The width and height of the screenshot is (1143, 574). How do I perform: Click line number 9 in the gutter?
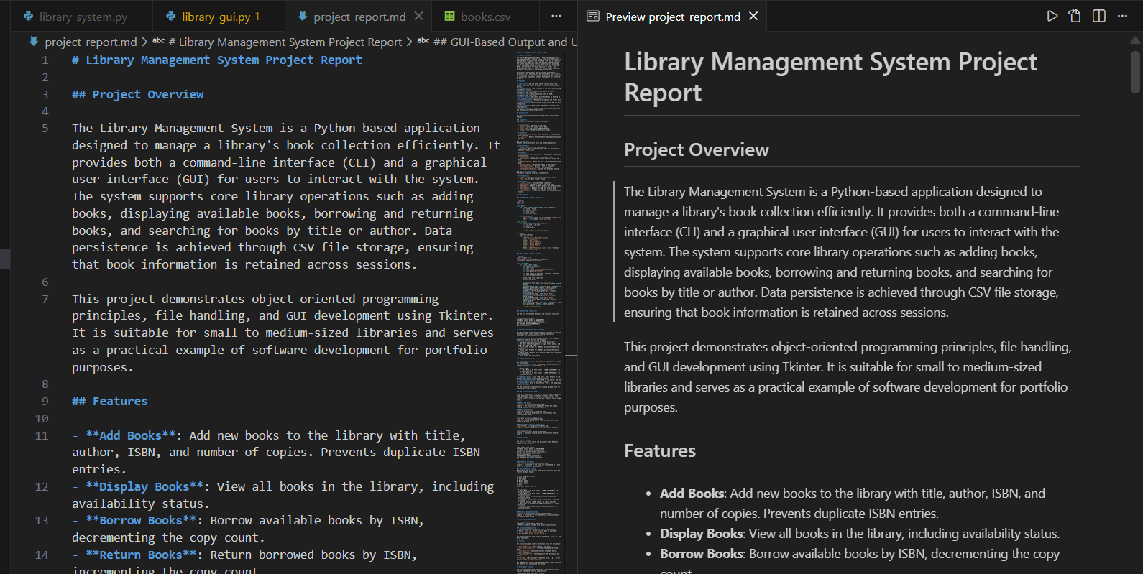(x=45, y=401)
